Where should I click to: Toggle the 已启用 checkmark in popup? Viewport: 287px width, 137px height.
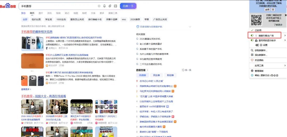coord(252,30)
